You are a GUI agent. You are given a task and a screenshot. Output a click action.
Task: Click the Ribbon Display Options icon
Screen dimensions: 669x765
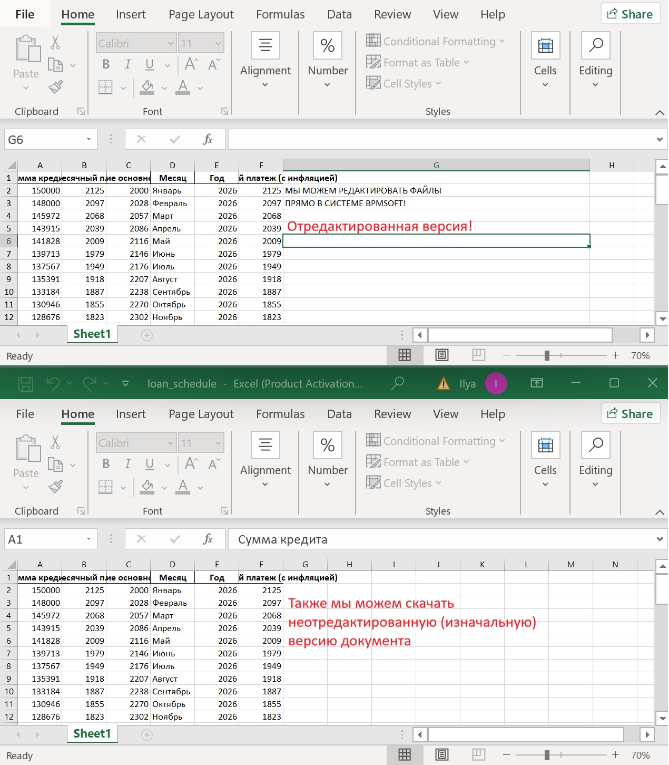536,383
